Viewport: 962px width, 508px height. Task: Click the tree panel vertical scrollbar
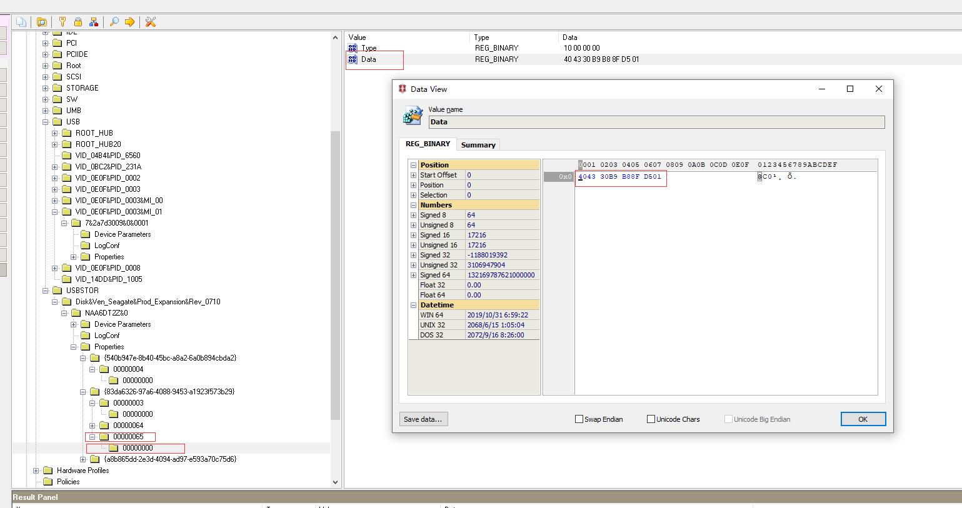click(x=335, y=275)
